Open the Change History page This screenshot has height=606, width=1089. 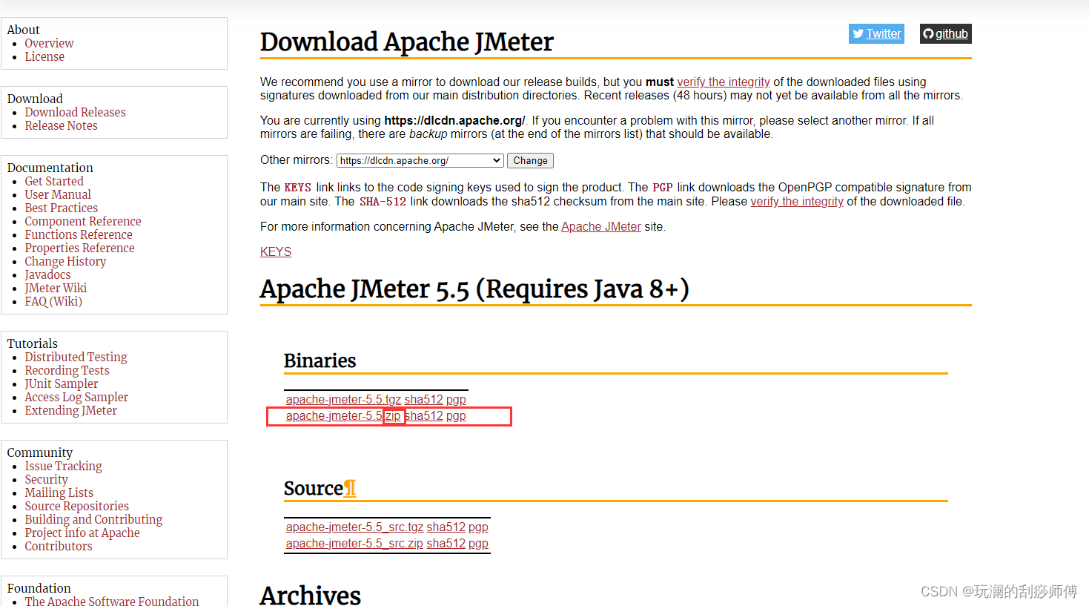point(65,261)
